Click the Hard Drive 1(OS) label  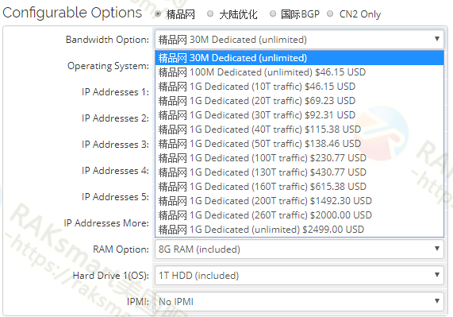111,276
